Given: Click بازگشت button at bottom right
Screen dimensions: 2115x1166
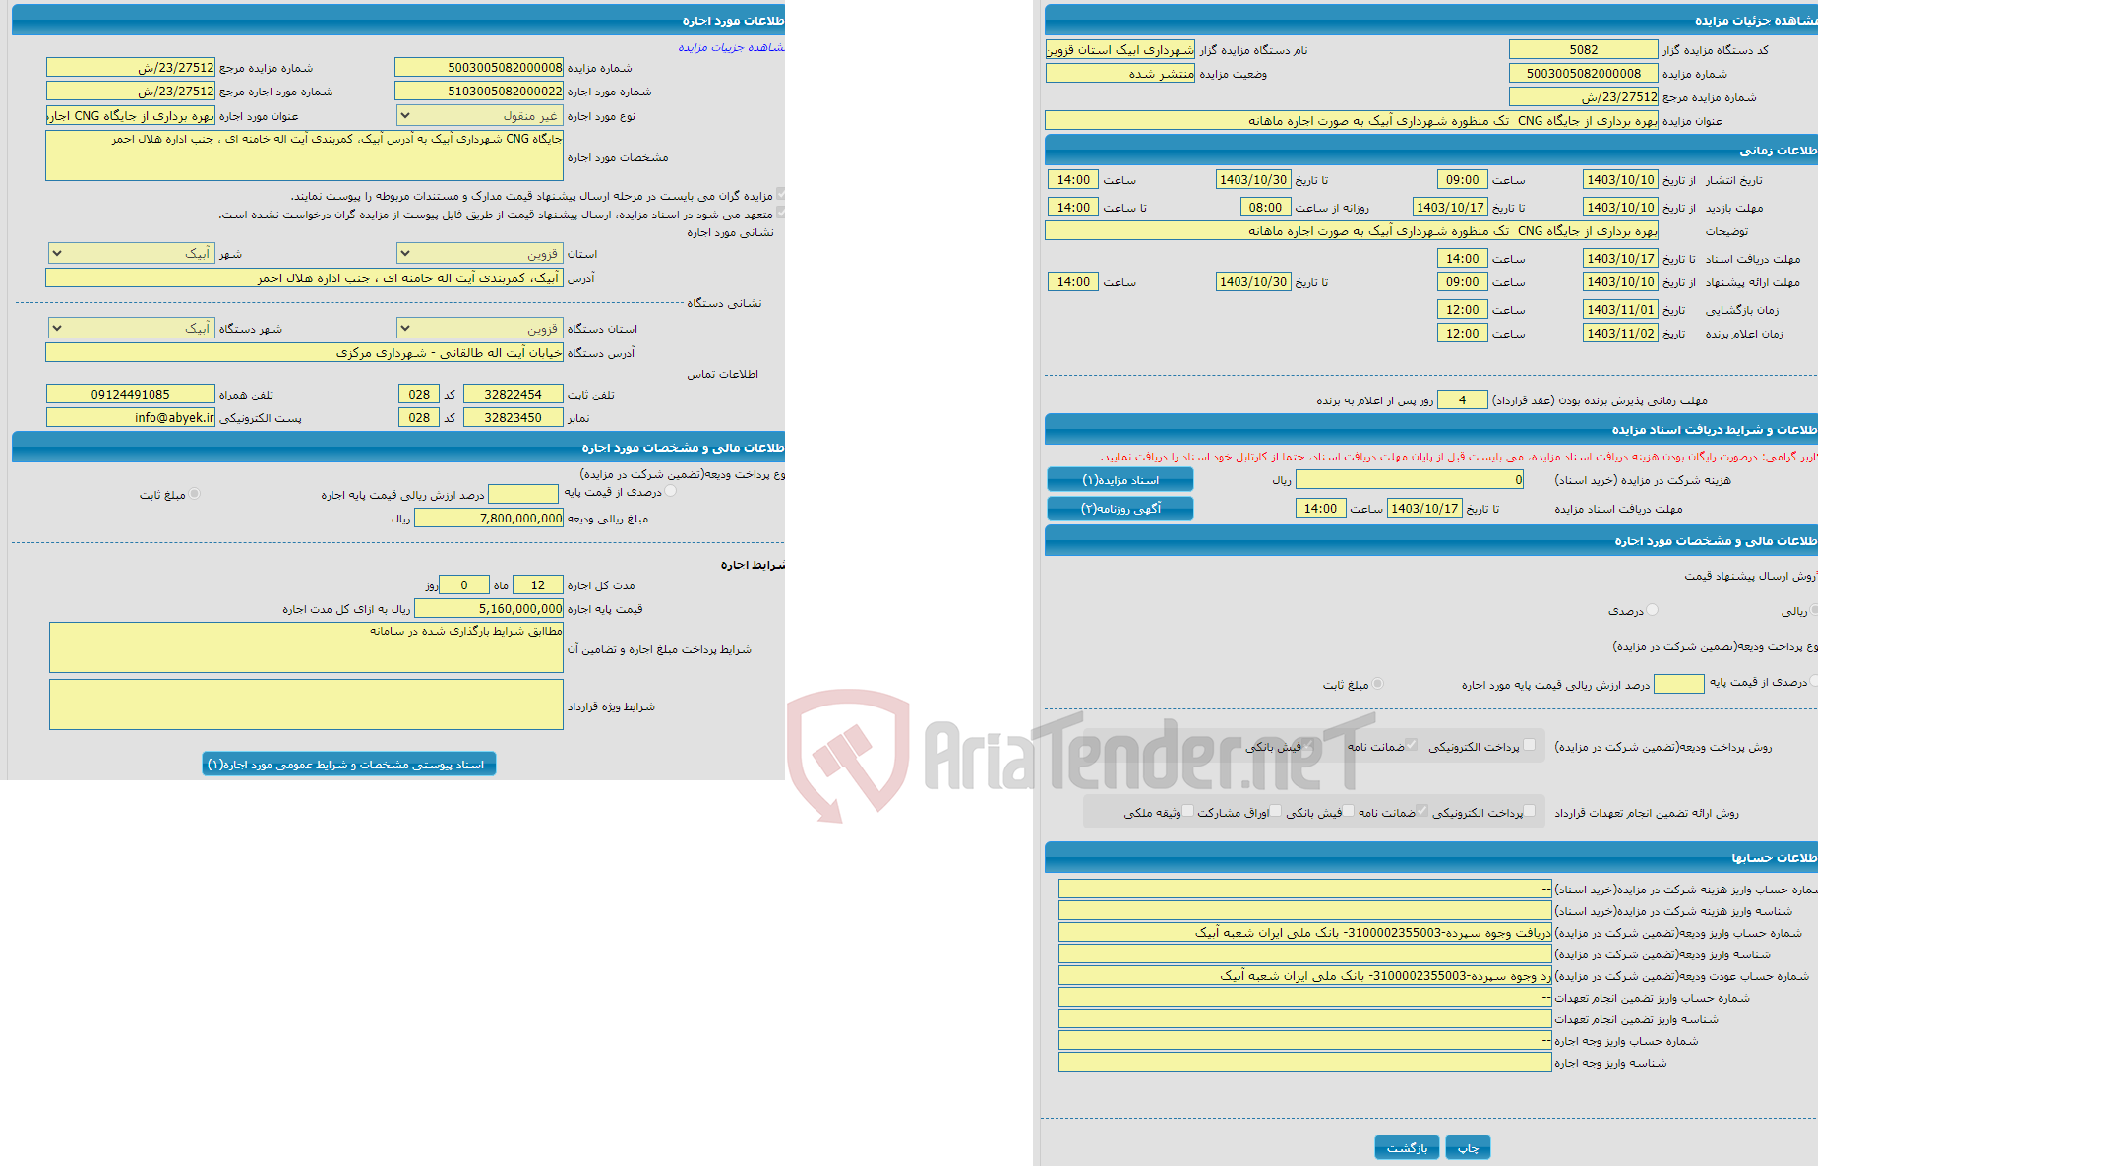Looking at the screenshot, I should (1405, 1143).
